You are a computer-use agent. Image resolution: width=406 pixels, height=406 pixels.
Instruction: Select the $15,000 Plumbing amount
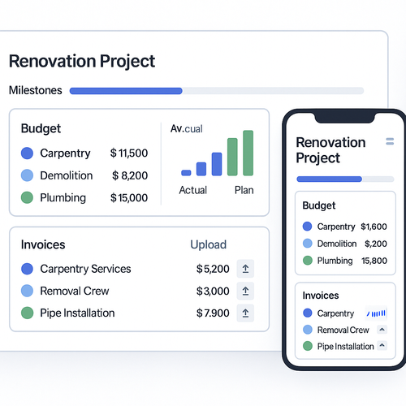tap(129, 197)
